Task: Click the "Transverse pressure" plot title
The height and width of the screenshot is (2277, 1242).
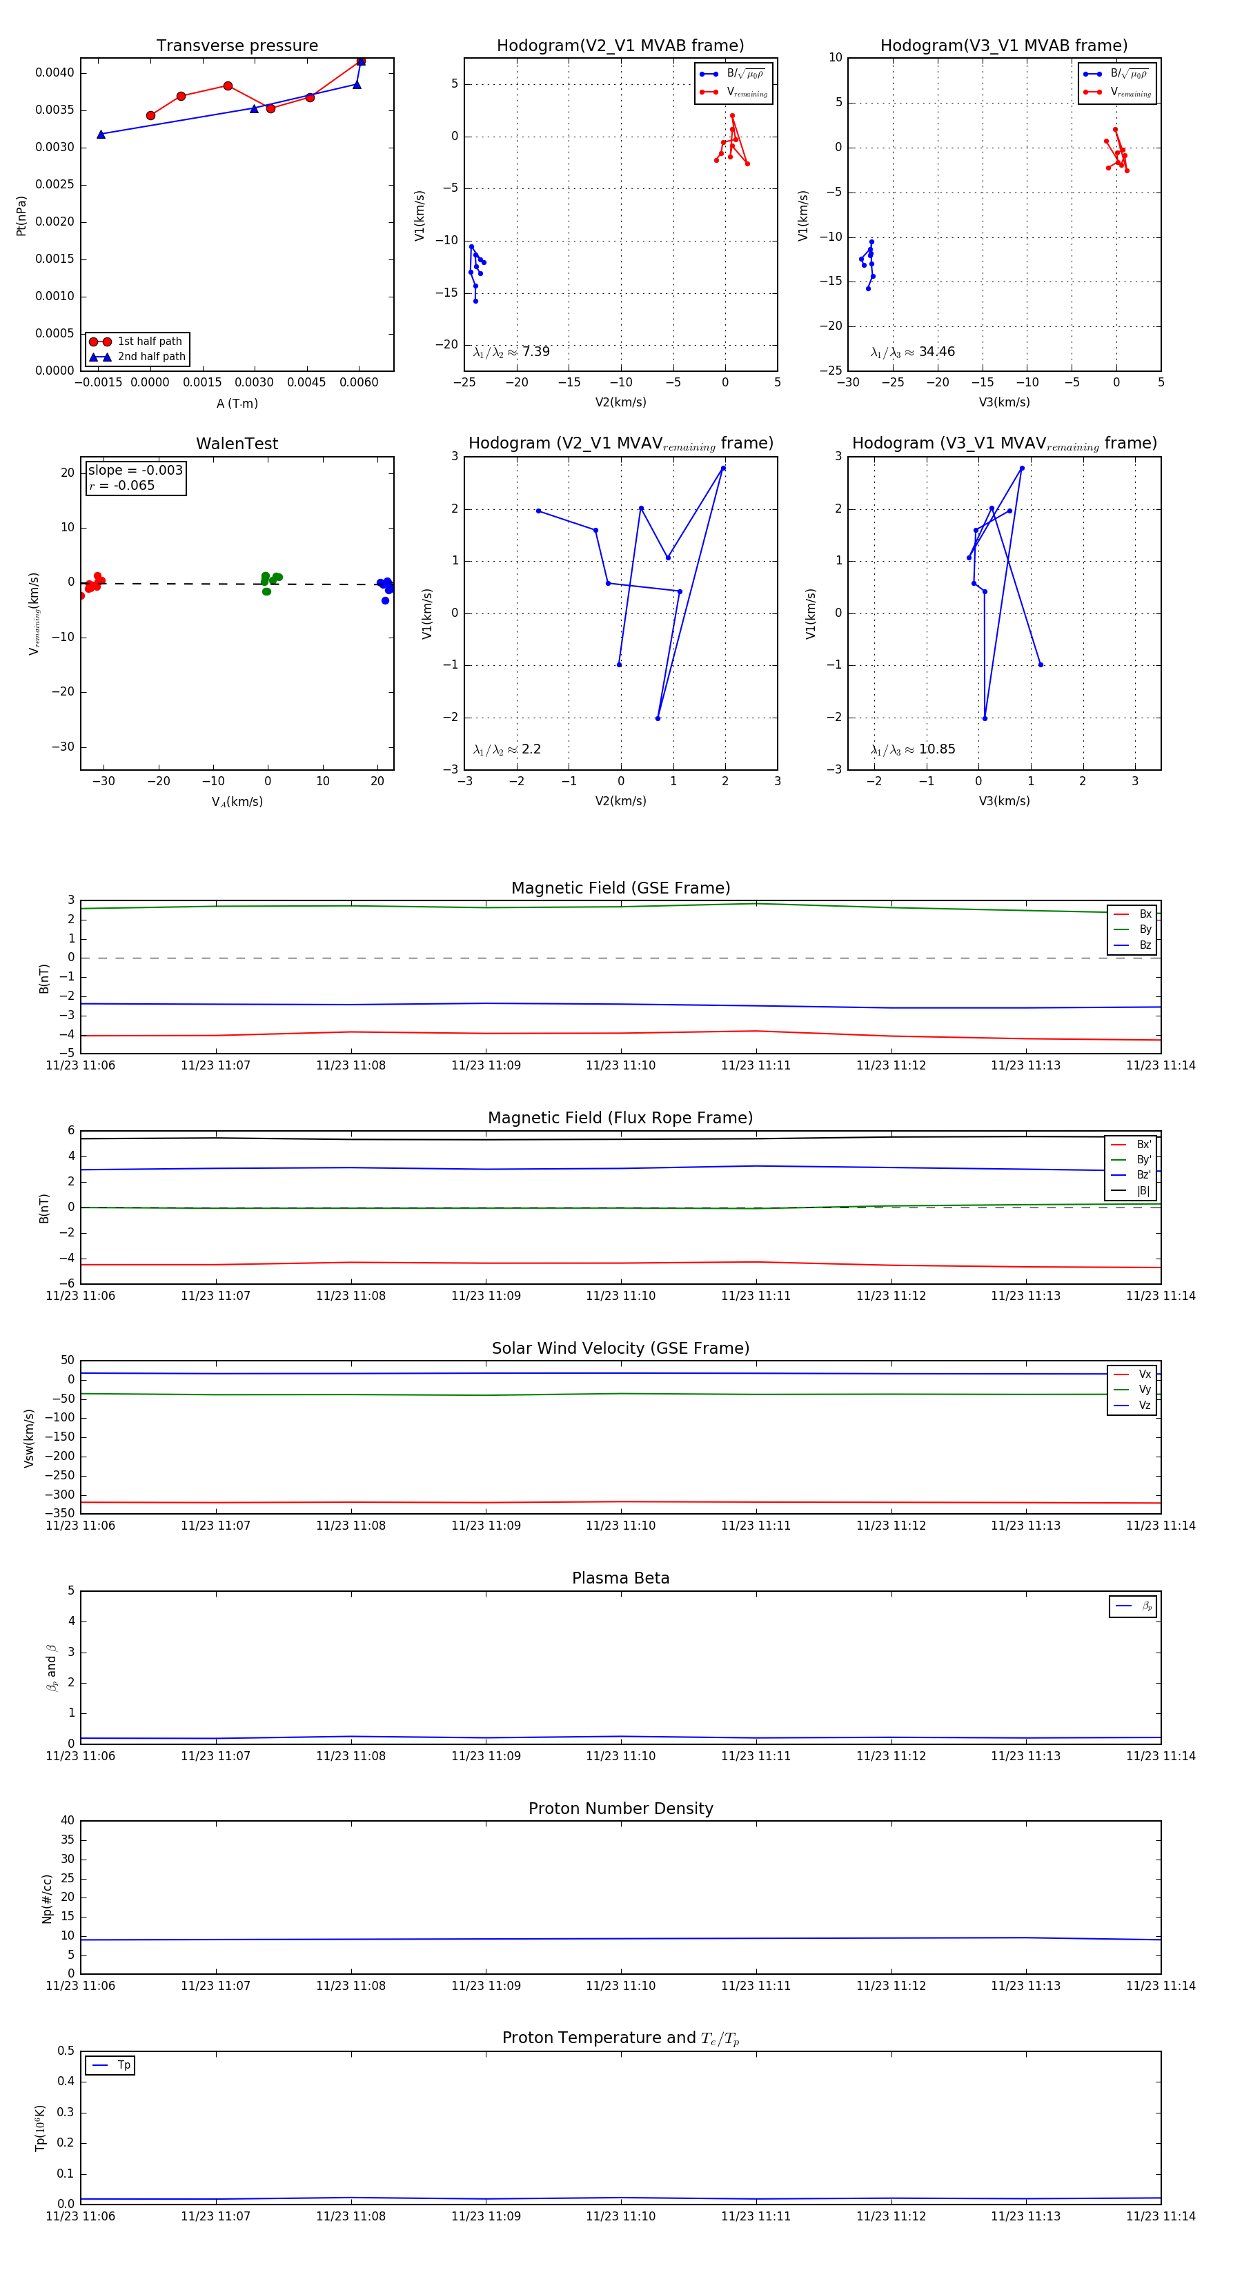Action: click(237, 46)
